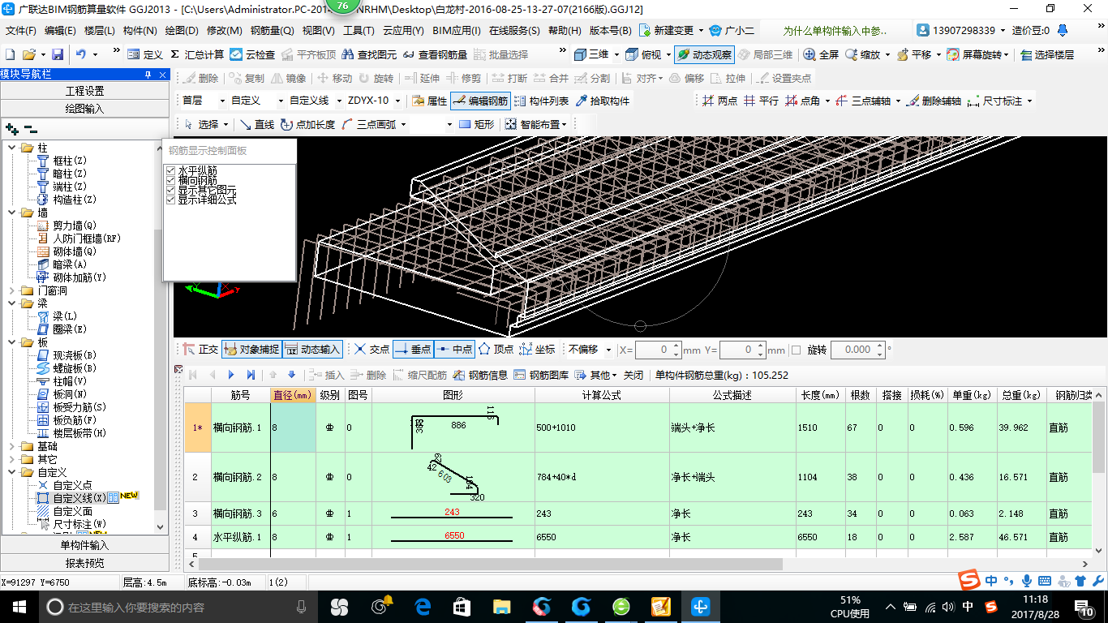This screenshot has width=1108, height=623.
Task: Expand the 门窗洞 tree node
Action: coord(13,290)
